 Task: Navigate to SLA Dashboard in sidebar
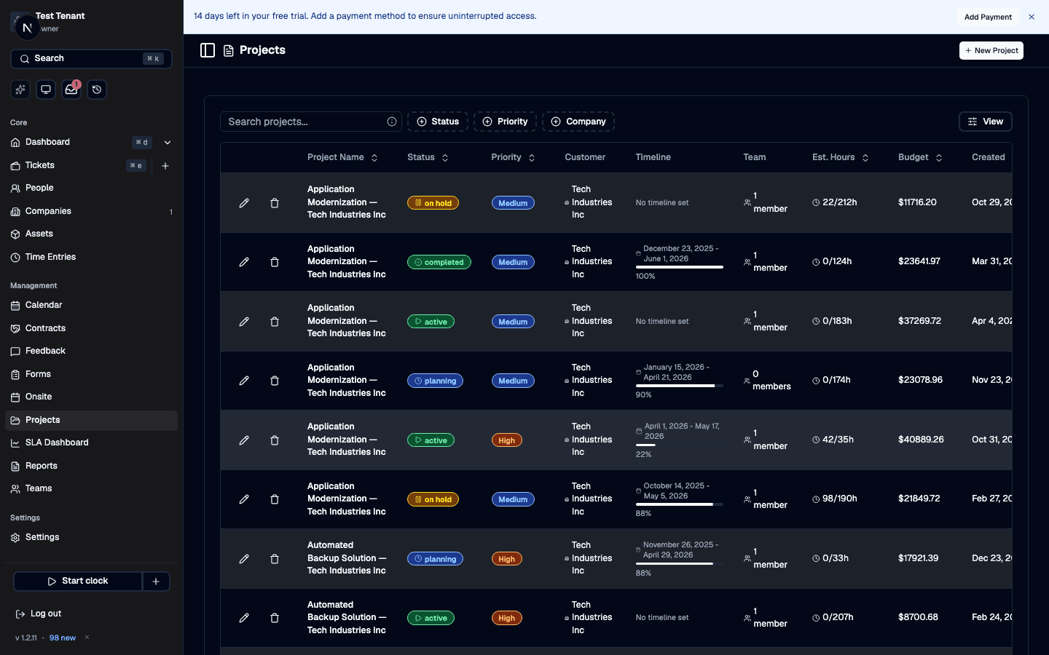pos(57,442)
